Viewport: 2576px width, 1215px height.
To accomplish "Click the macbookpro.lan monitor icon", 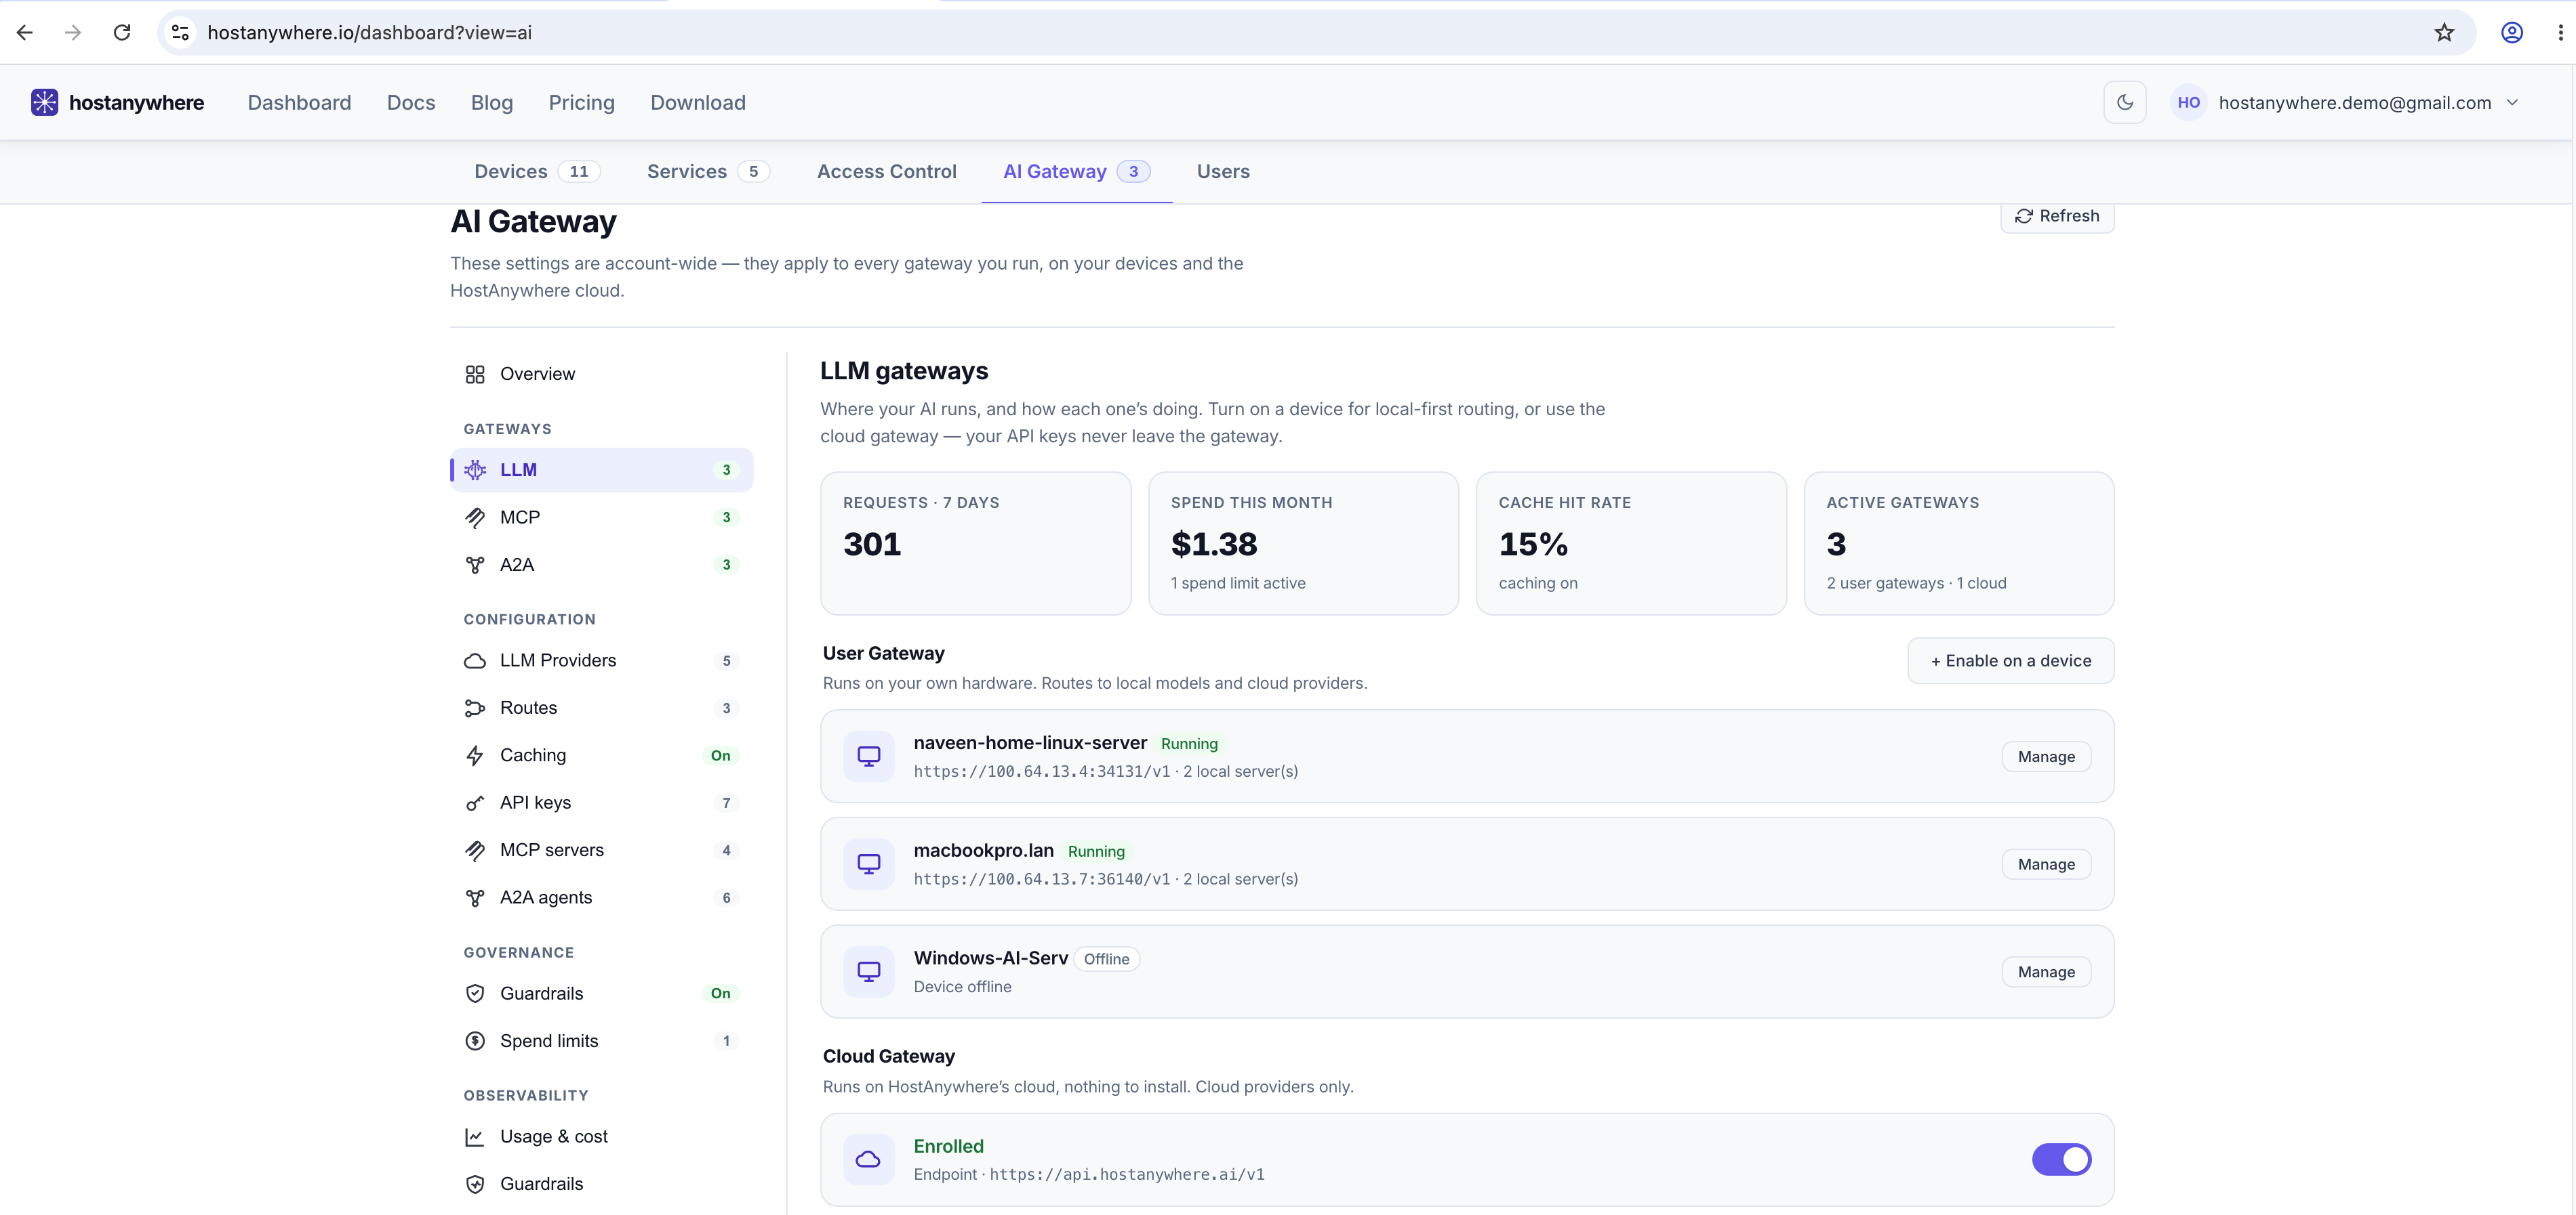I will (x=869, y=864).
